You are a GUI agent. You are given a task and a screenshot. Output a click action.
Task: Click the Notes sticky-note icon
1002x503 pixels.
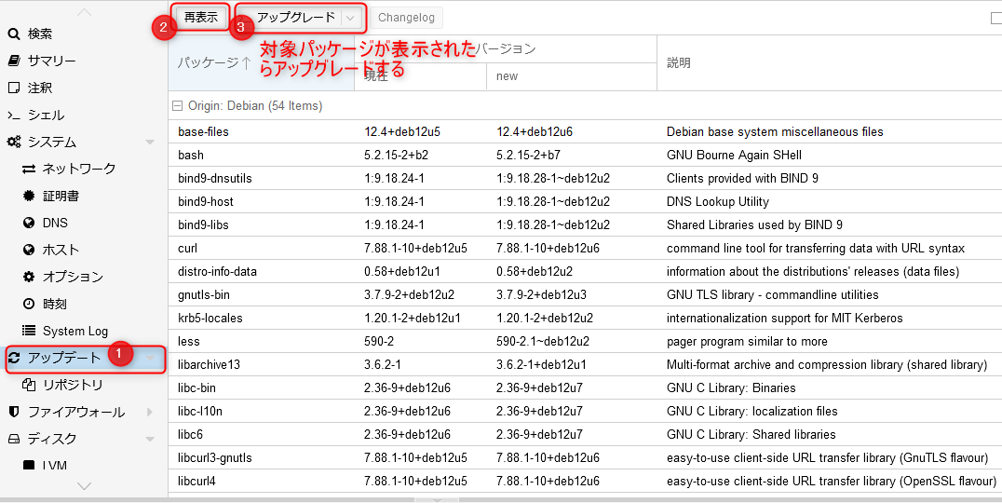tap(14, 88)
